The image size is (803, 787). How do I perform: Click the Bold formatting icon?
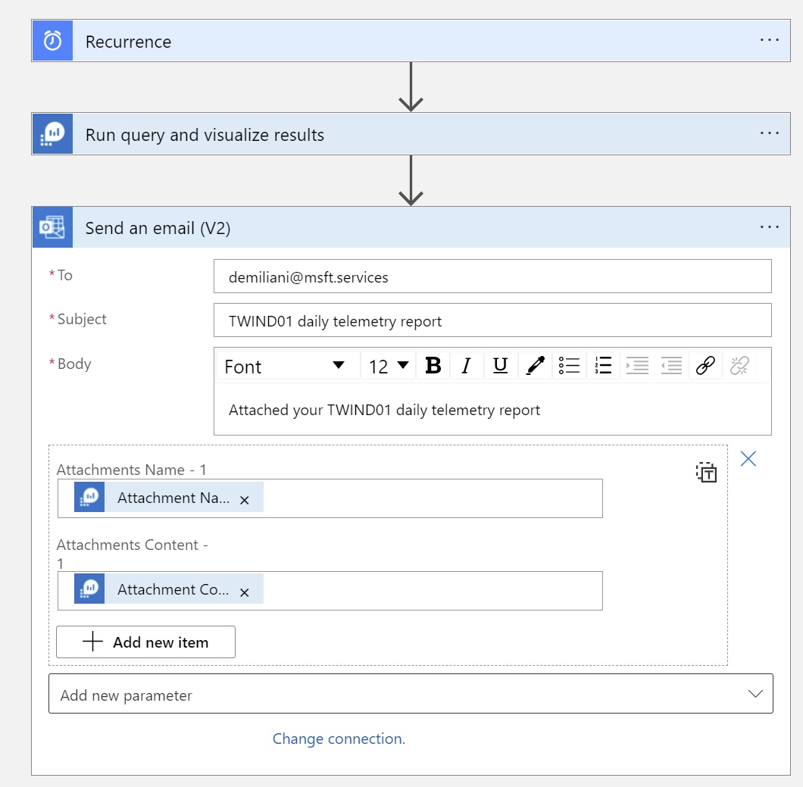[433, 366]
